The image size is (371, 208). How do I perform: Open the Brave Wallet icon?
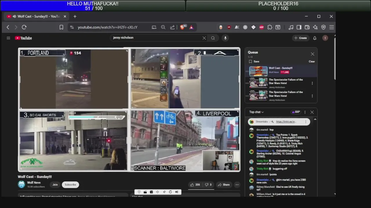[307, 27]
